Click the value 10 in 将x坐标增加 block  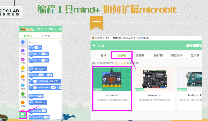pyautogui.click(x=44, y=111)
